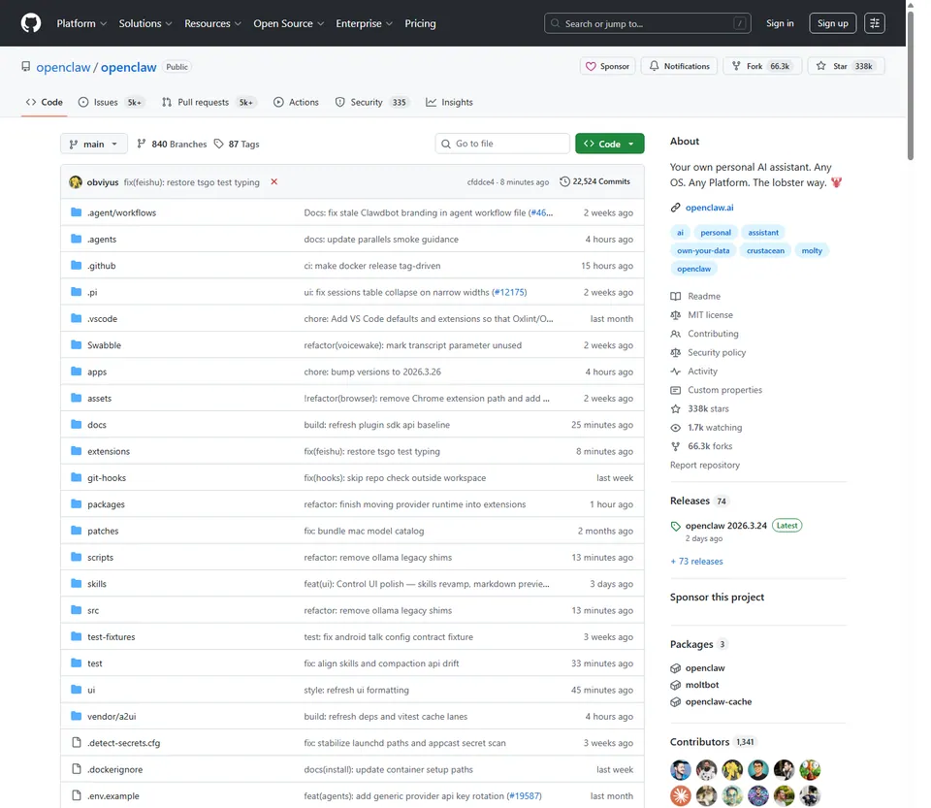Click the 22,524 Commits history link

tap(594, 181)
